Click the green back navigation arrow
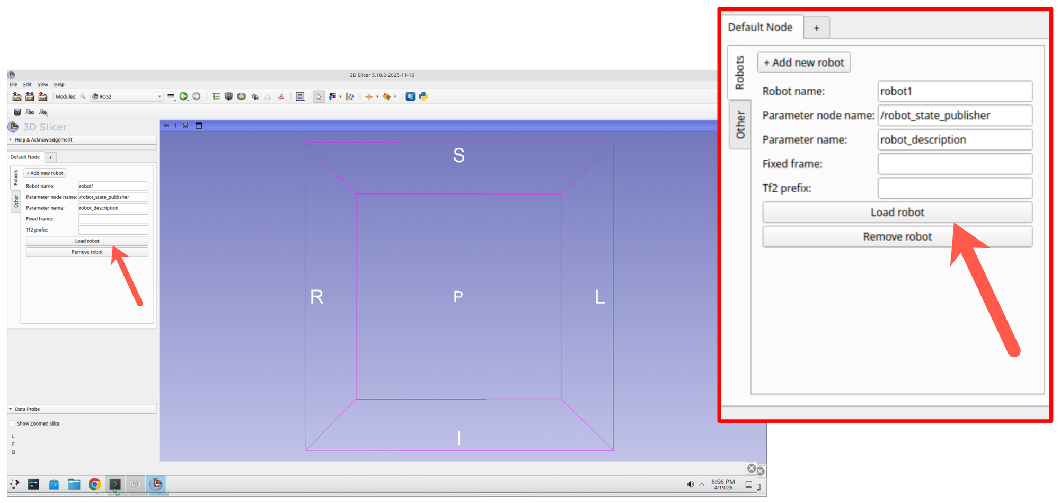The width and height of the screenshot is (1060, 503). pos(184,96)
